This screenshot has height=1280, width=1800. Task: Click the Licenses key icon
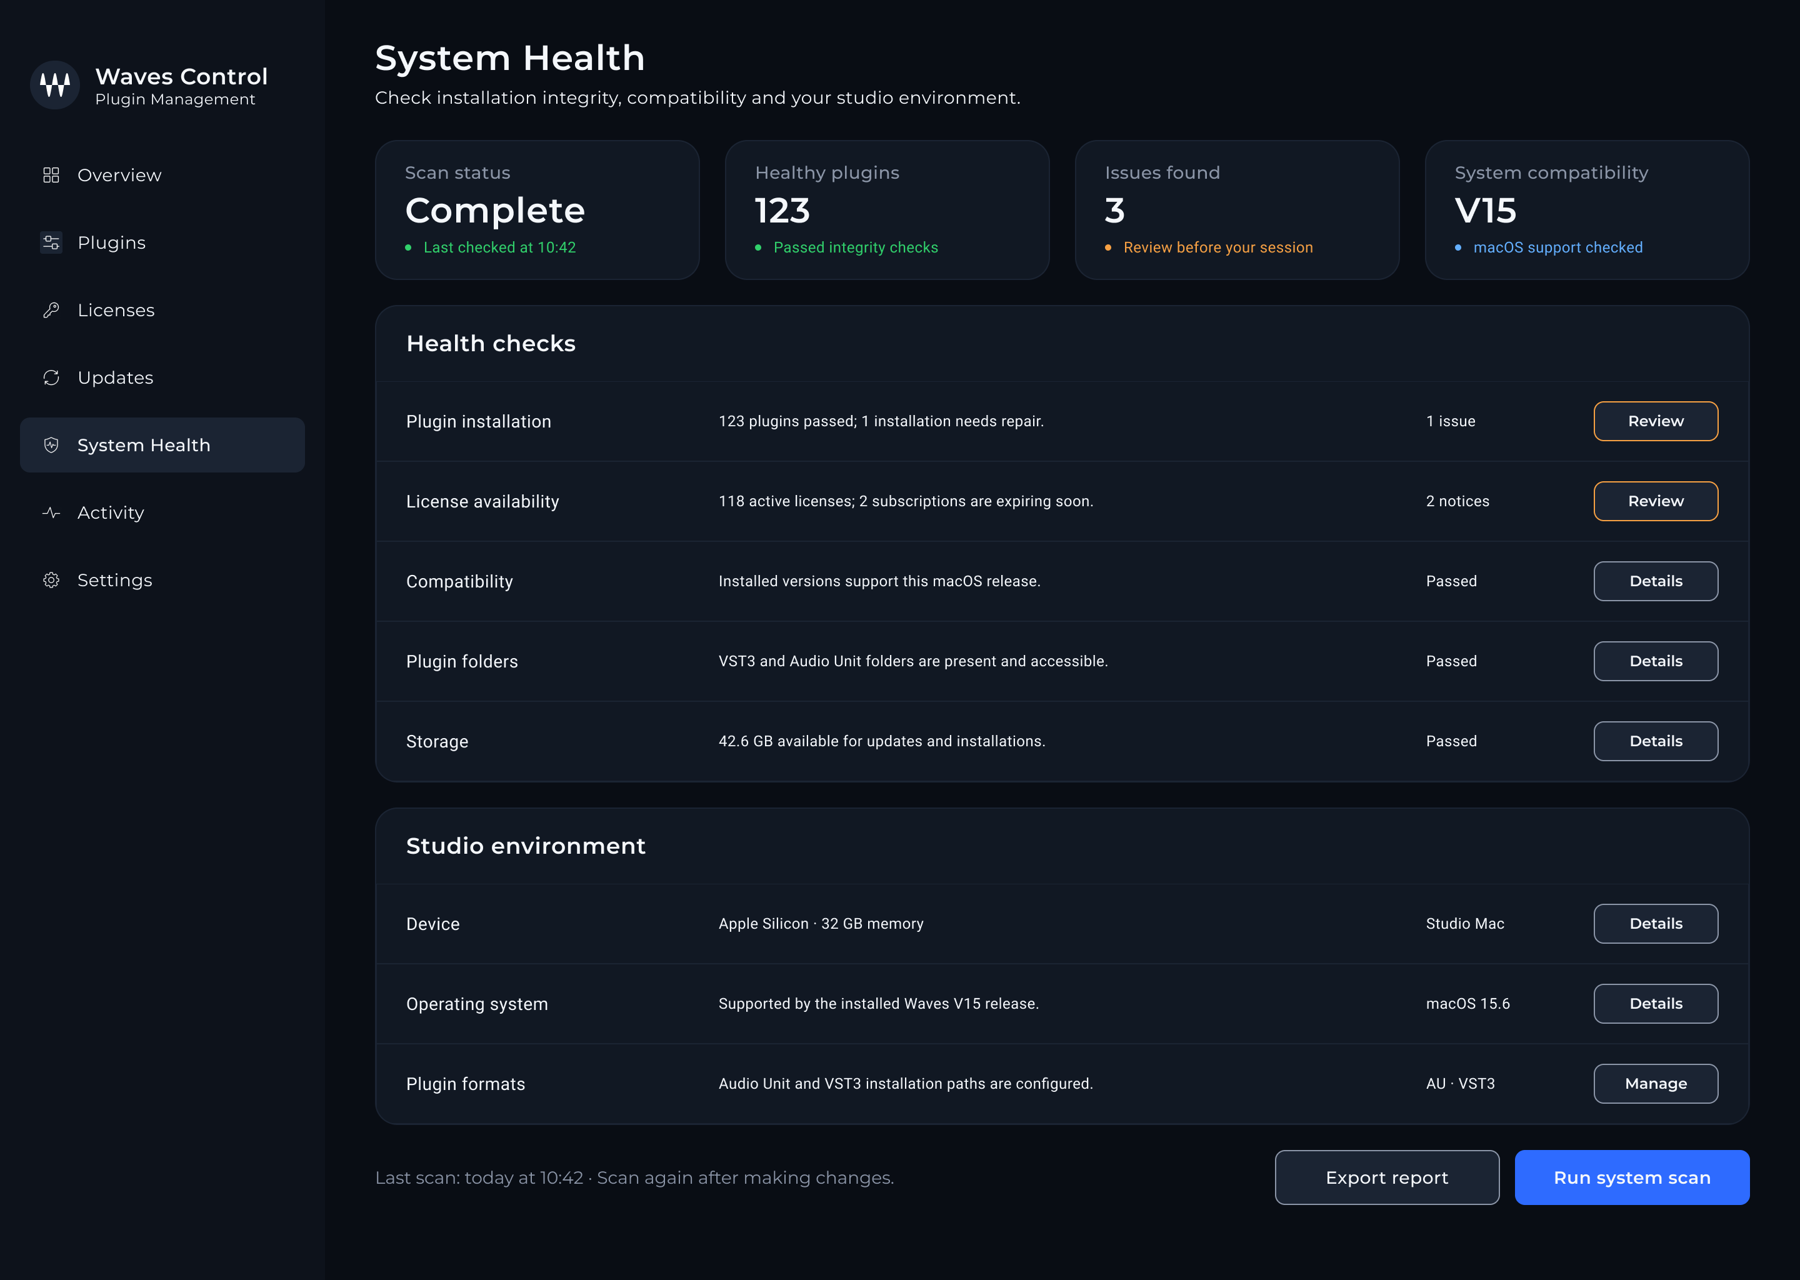coord(51,311)
